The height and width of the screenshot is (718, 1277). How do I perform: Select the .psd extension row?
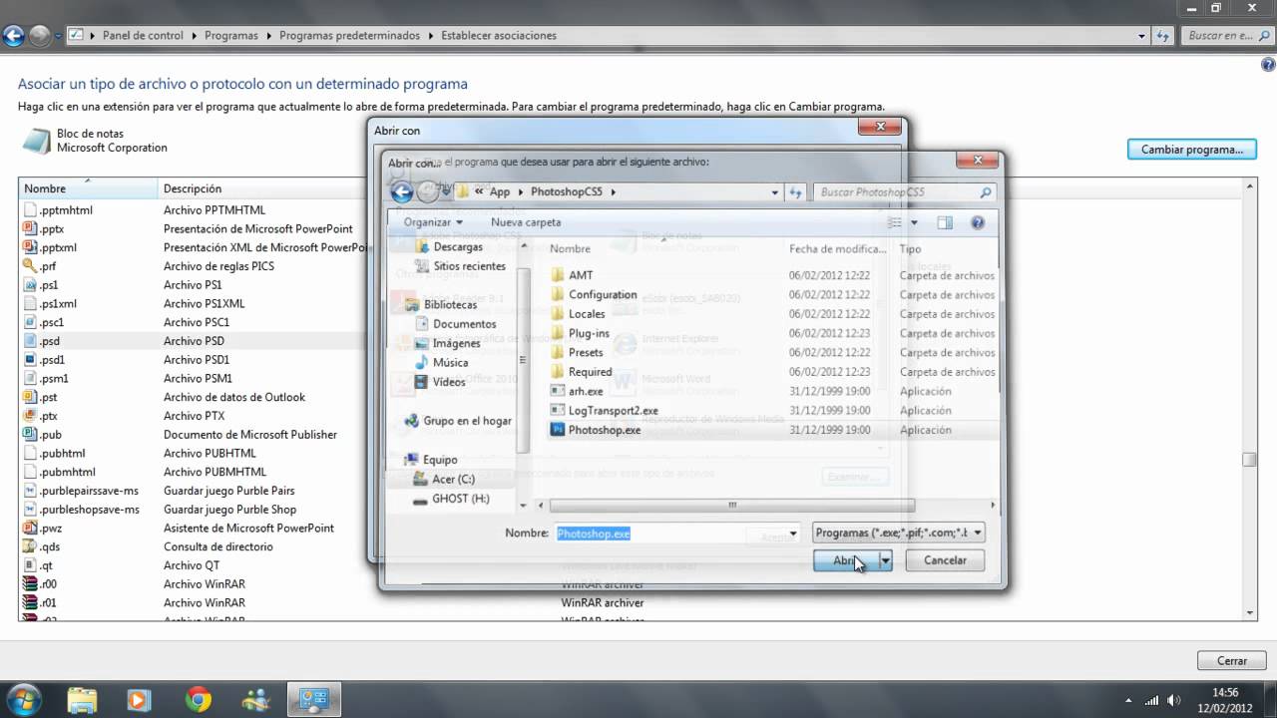tap(193, 341)
